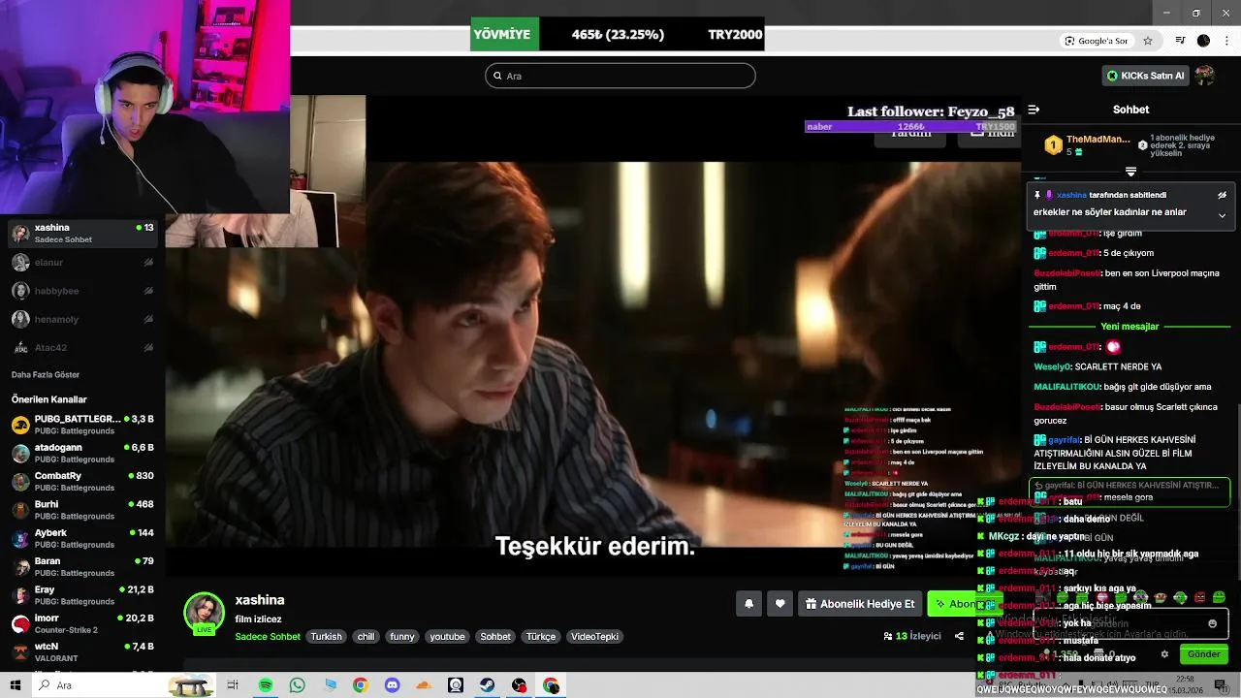Click the Windows taskbar search box

coord(123,685)
